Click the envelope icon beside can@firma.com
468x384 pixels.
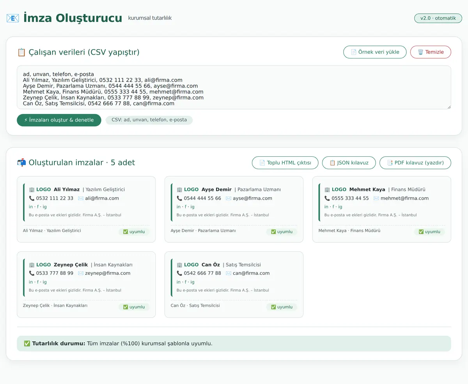(x=229, y=273)
